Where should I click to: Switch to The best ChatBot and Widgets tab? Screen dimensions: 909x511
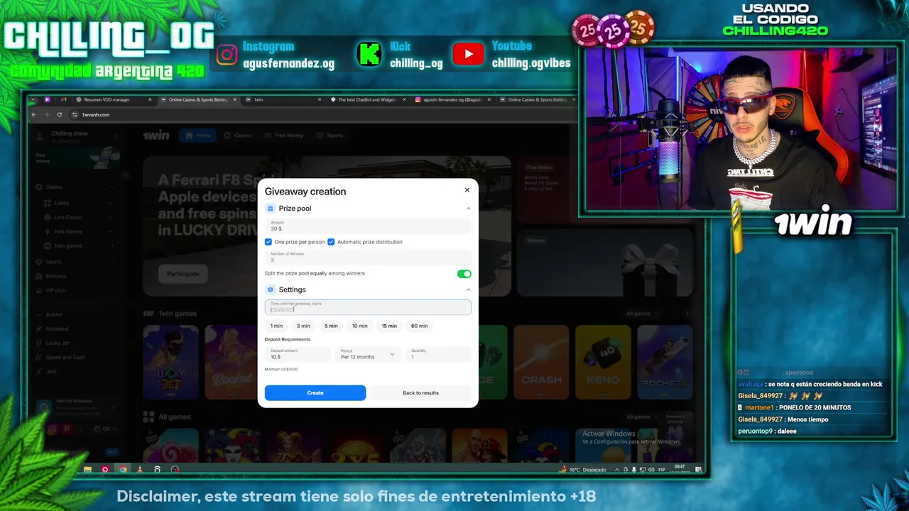368,99
